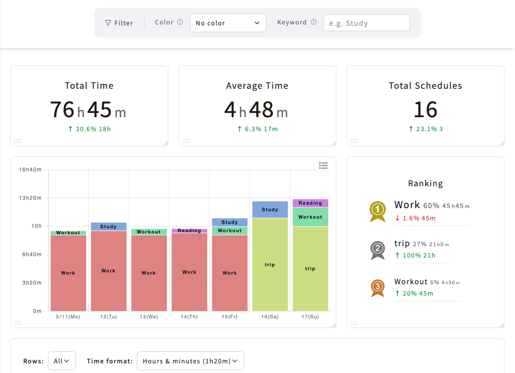
Task: Click the Color info icon
Action: (180, 22)
